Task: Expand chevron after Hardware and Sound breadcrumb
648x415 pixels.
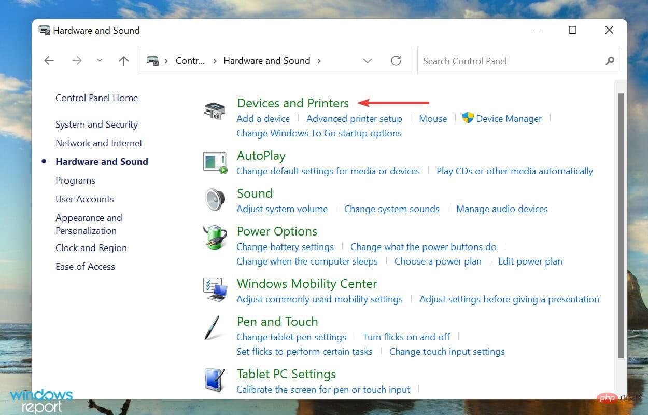Action: (319, 61)
